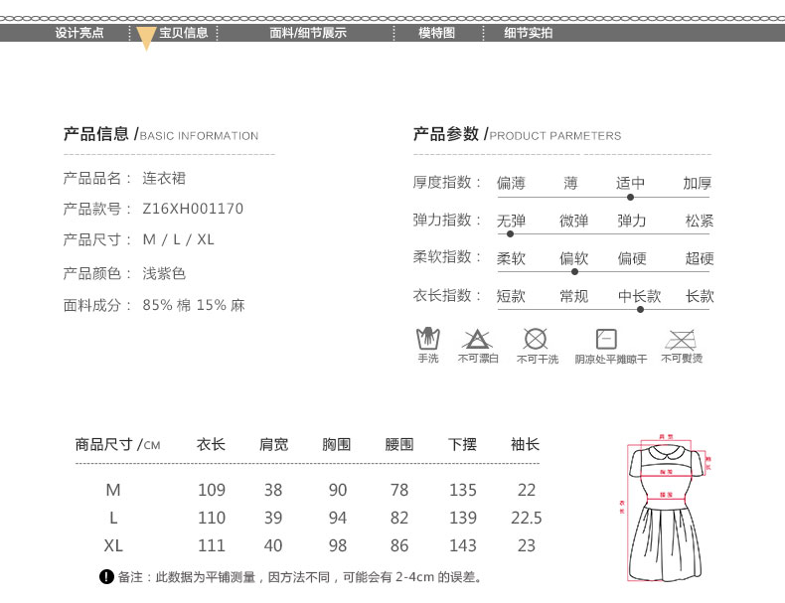Go to the 模特图 tab
The image size is (785, 603).
click(x=436, y=33)
